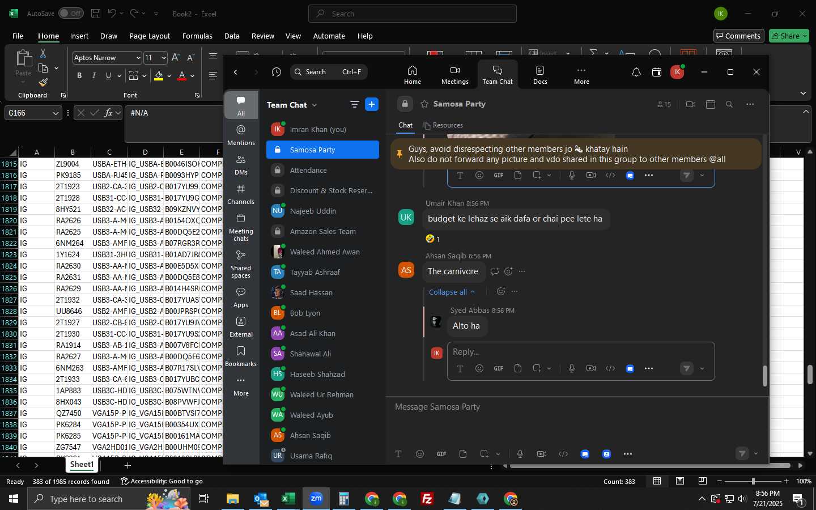The image size is (816, 510).
Task: Expand Excel Name Box dropdown
Action: pos(56,113)
